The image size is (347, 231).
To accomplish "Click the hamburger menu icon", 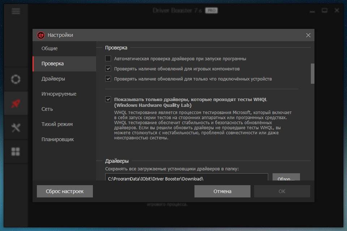I will tap(16, 11).
